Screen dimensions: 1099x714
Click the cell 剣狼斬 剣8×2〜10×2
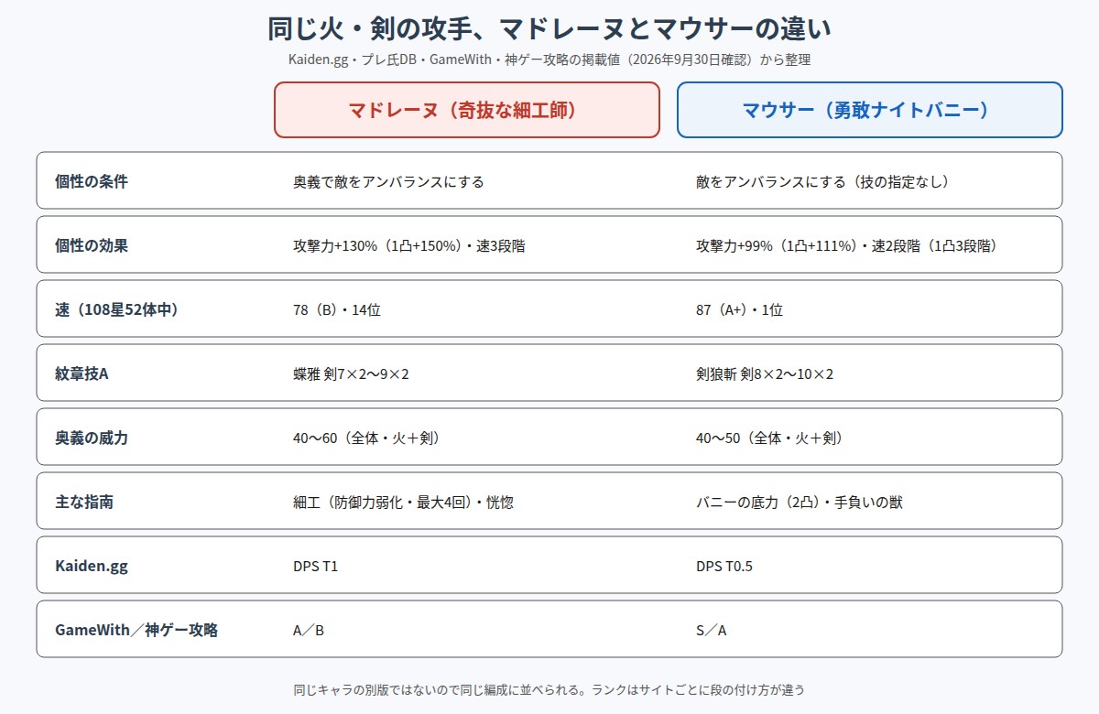pyautogui.click(x=765, y=373)
